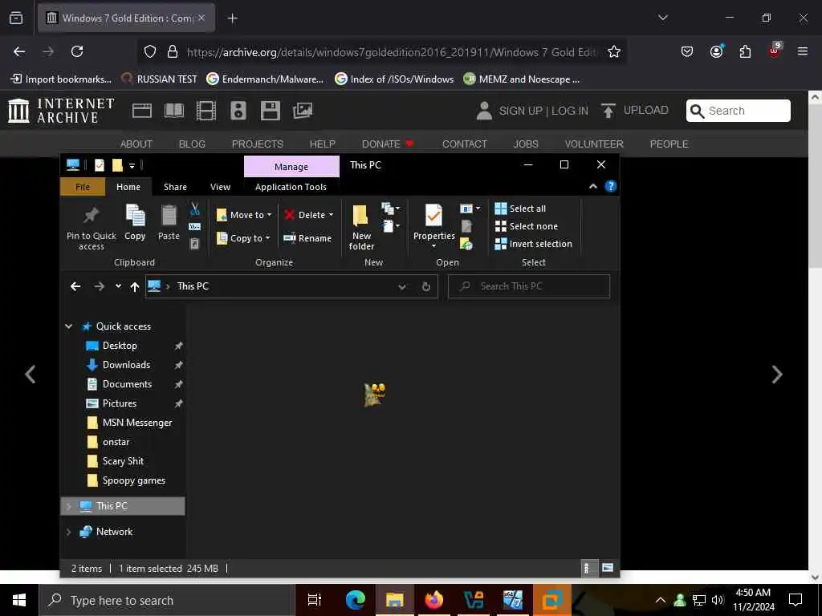Go up one level with the Up arrow

point(135,286)
